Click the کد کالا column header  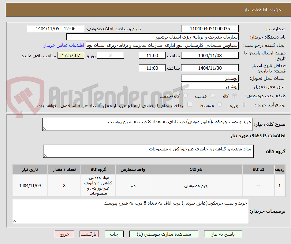click(258, 169)
